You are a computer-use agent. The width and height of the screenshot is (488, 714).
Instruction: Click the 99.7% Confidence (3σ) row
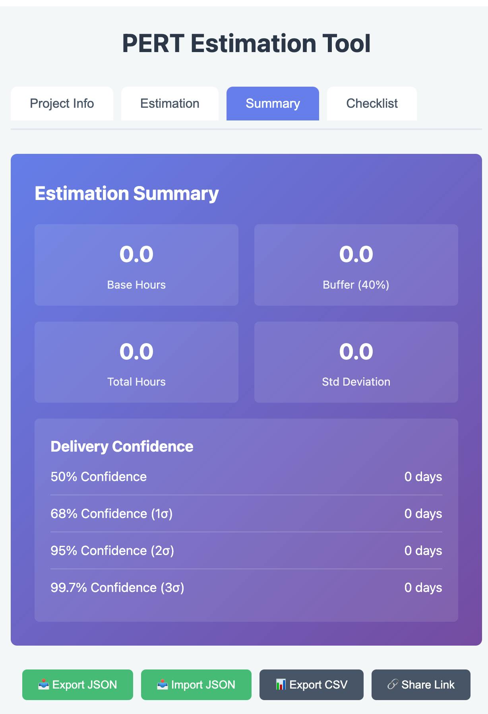pyautogui.click(x=246, y=588)
